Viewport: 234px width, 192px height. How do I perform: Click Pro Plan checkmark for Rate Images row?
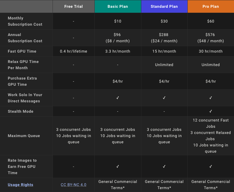pos(211,166)
